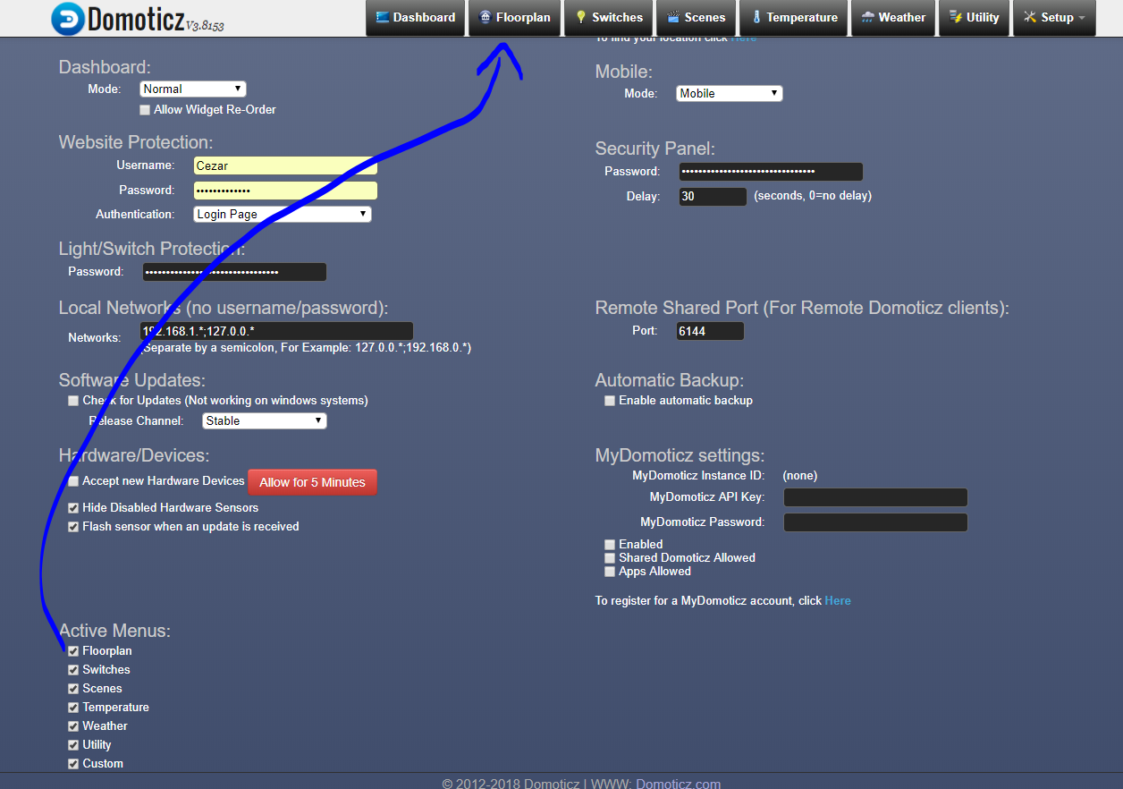Image resolution: width=1123 pixels, height=789 pixels.
Task: Go to the Scenes tab
Action: (x=697, y=18)
